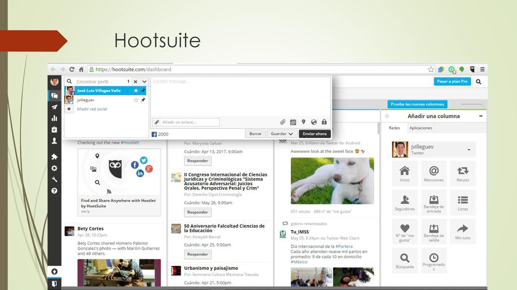The image size is (517, 290).
Task: Click the upgrade arrow icon in sidebar bottom
Action: click(x=55, y=271)
